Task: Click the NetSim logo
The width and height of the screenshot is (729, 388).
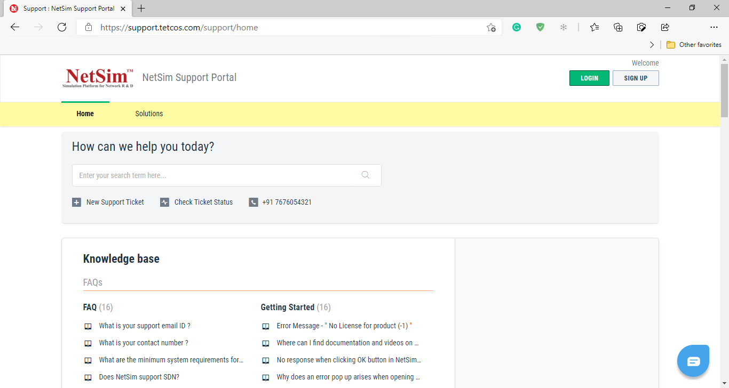Action: 98,78
